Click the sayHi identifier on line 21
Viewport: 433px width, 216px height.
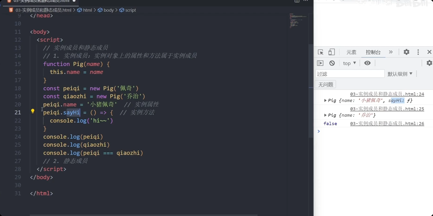pyautogui.click(x=71, y=112)
